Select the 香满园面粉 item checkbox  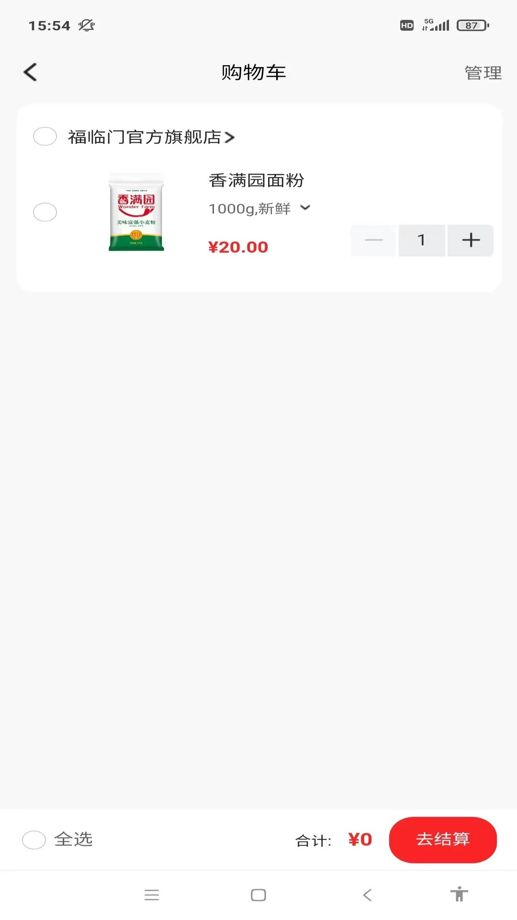[x=45, y=212]
